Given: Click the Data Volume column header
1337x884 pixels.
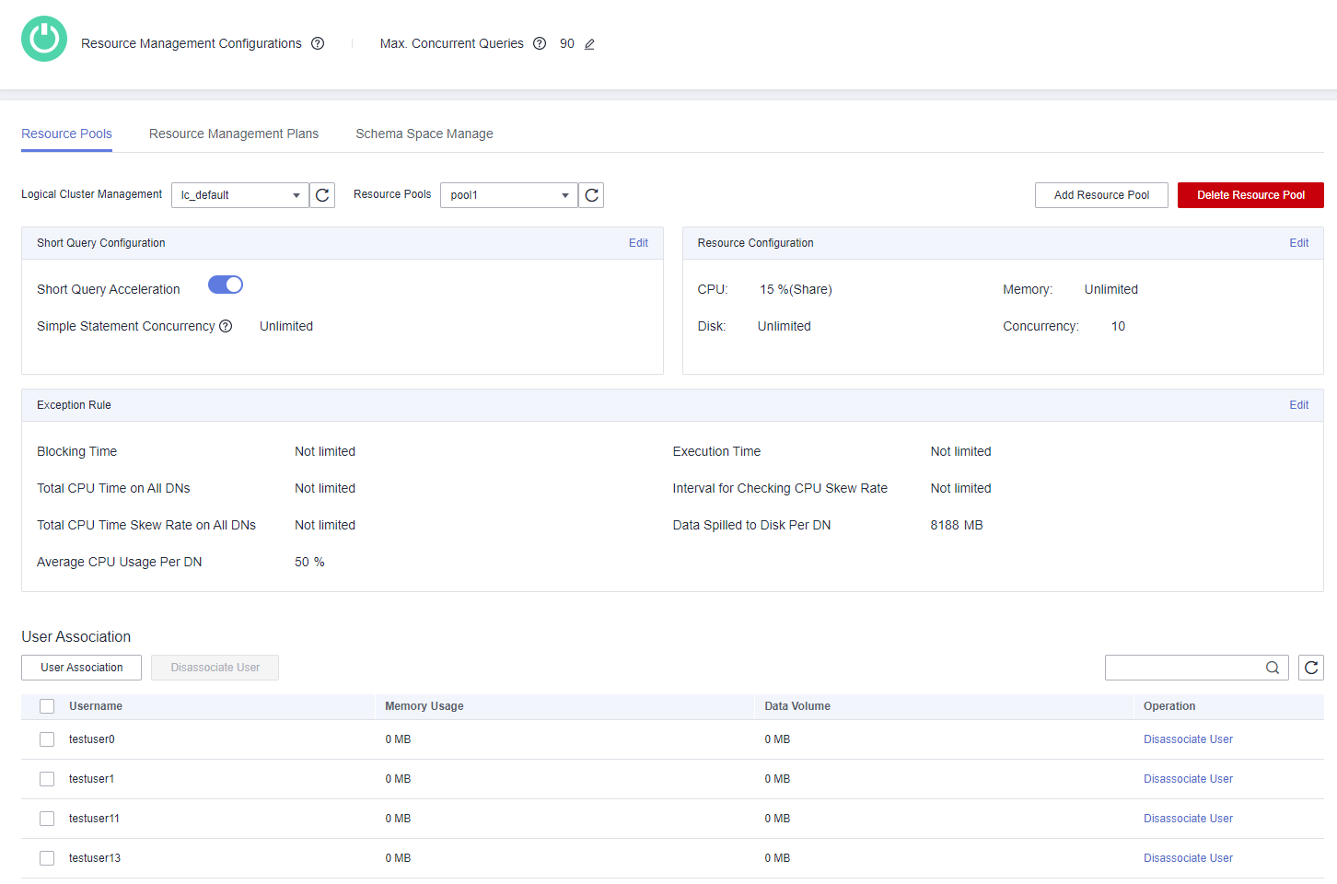Looking at the screenshot, I should (x=797, y=706).
